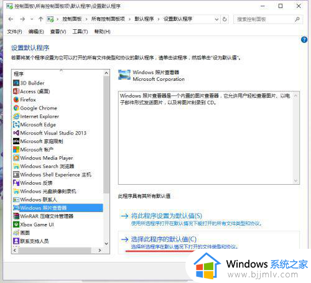Click the 联系支持人员 icon

16,241
